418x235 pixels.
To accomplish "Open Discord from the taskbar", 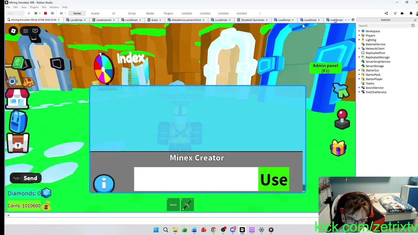I will click(x=233, y=230).
